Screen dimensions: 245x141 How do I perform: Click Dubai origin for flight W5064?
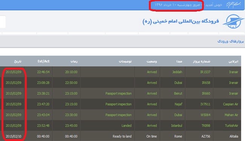pos(178,115)
